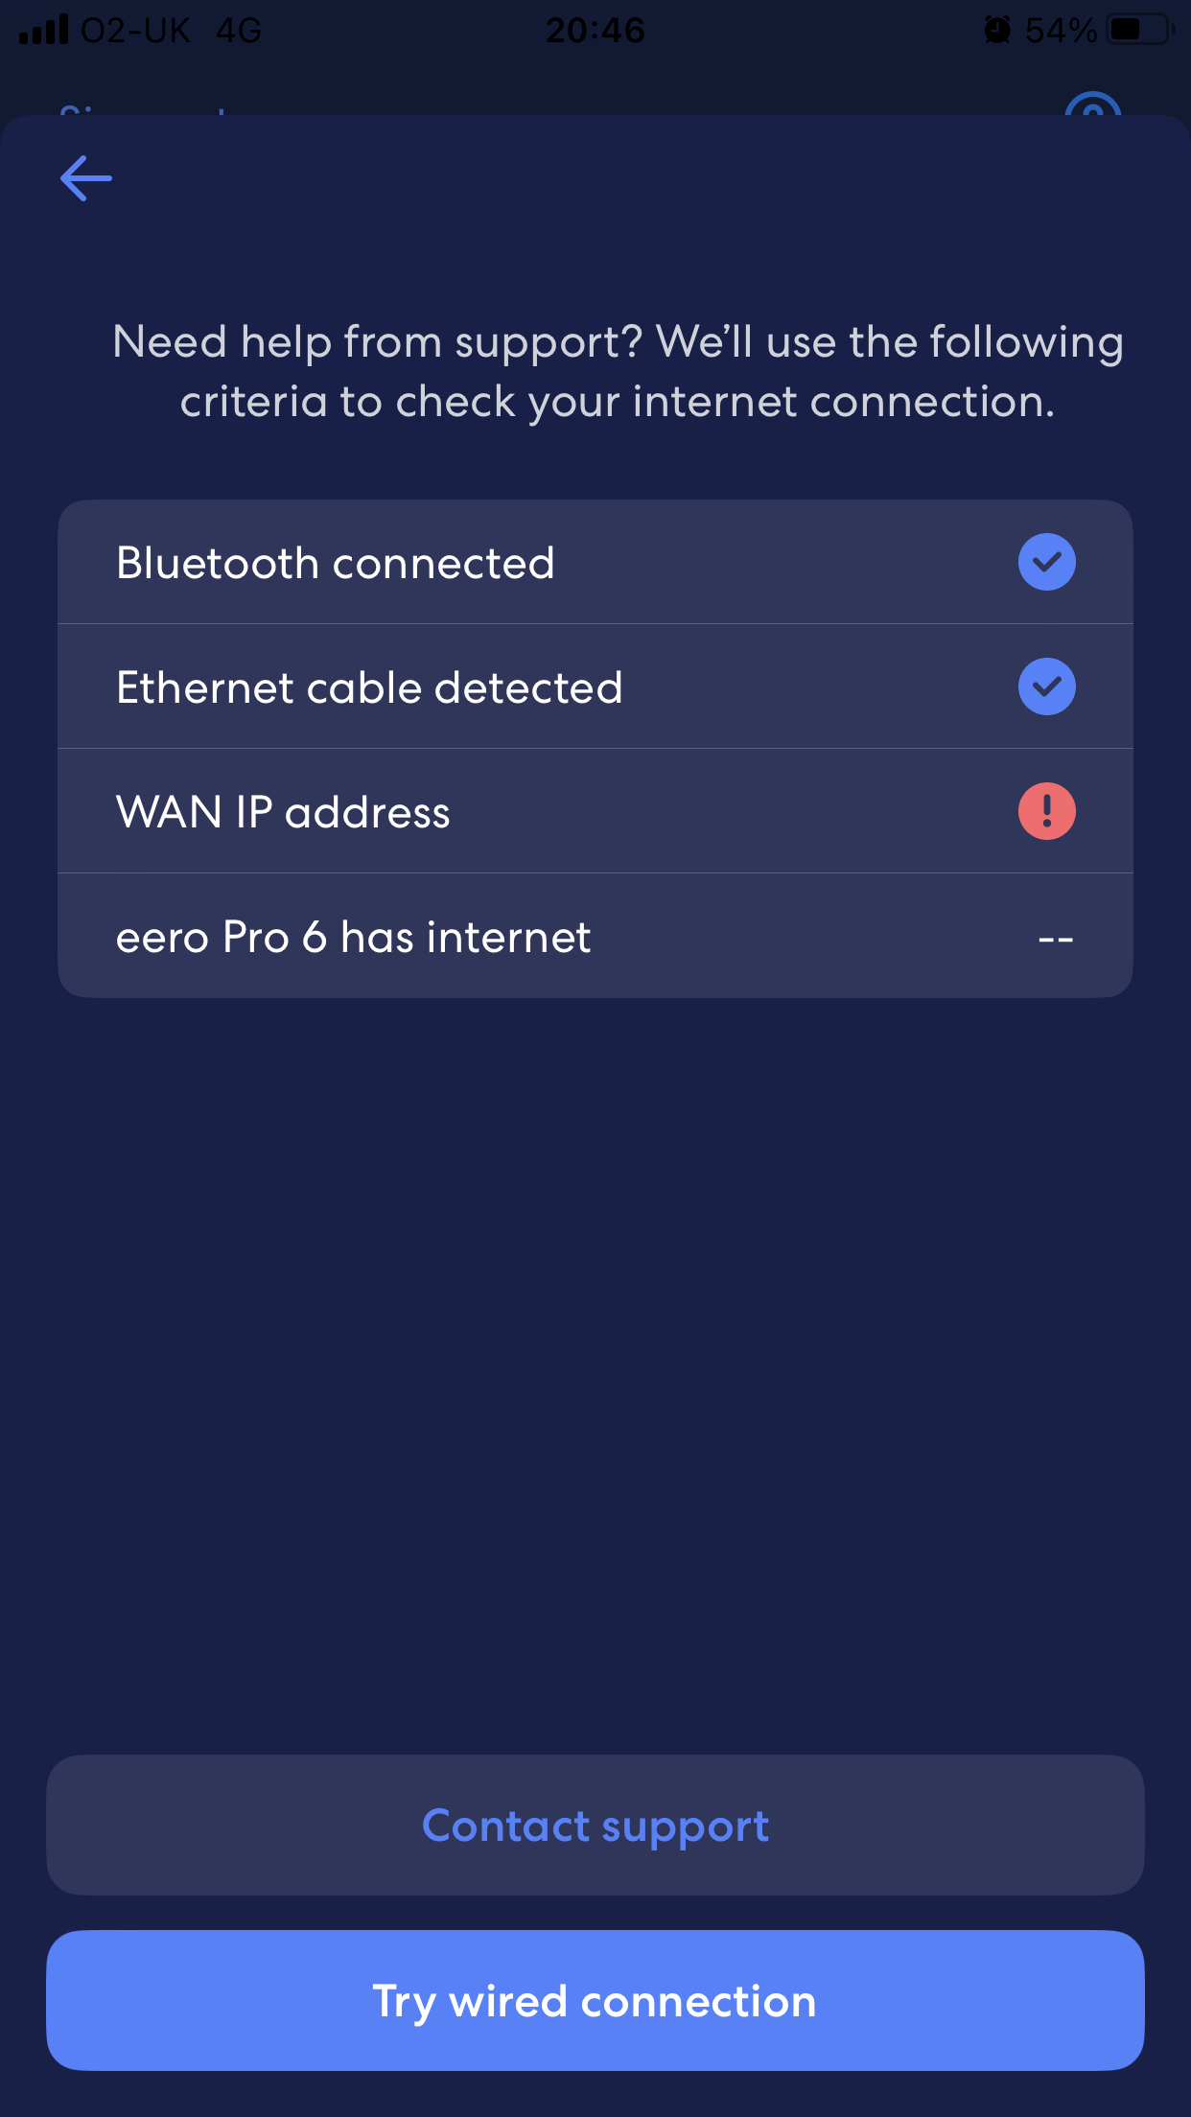Tap the back arrow

coord(86,178)
